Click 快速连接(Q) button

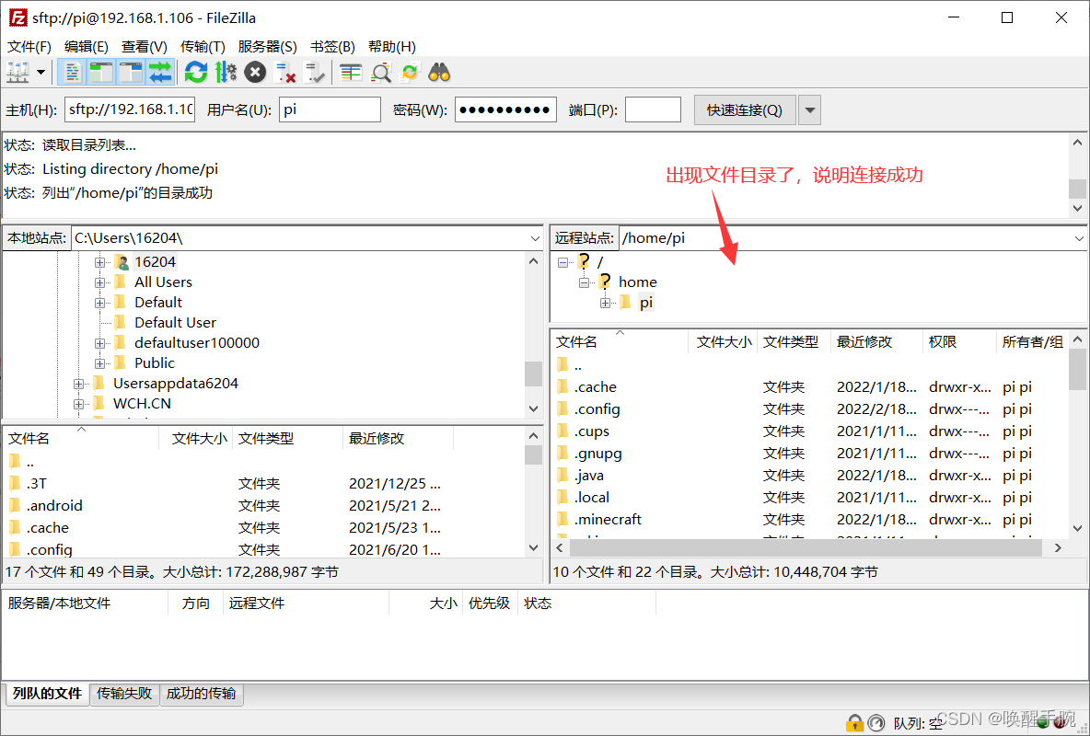coord(745,109)
